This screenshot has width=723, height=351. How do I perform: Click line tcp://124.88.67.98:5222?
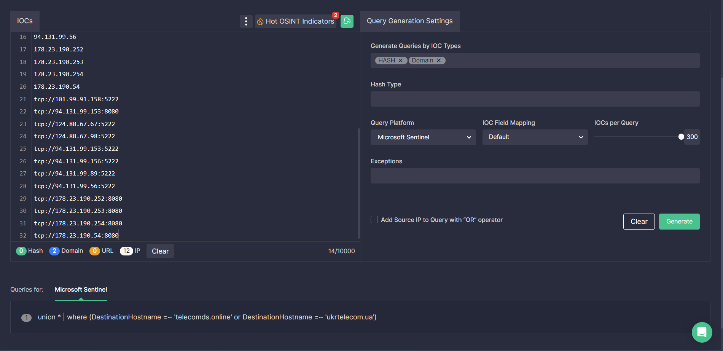(75, 136)
